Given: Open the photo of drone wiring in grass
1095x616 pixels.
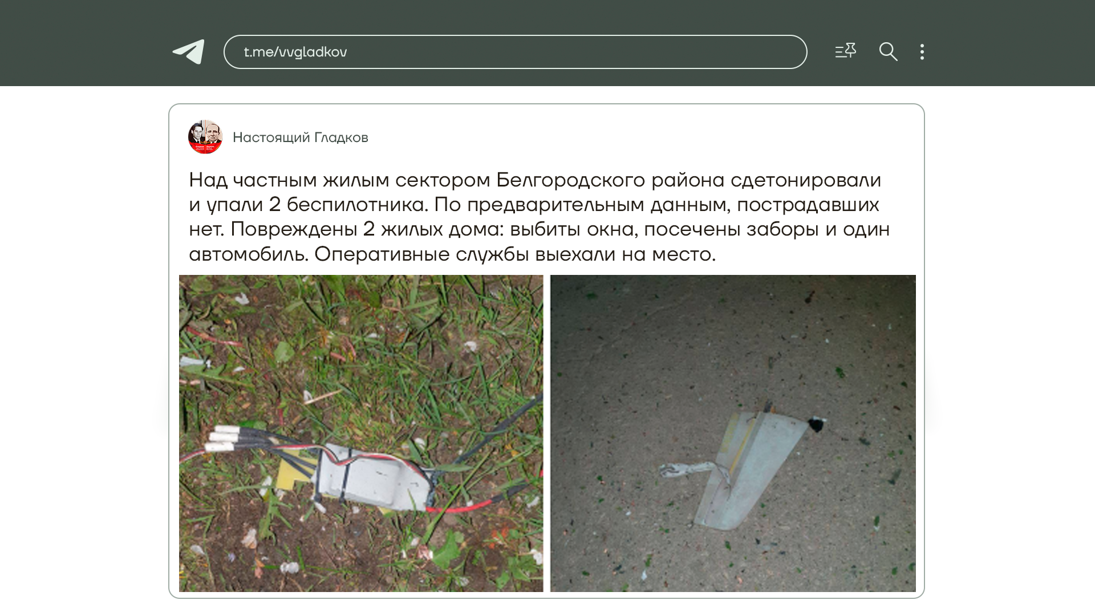Looking at the screenshot, I should point(361,433).
